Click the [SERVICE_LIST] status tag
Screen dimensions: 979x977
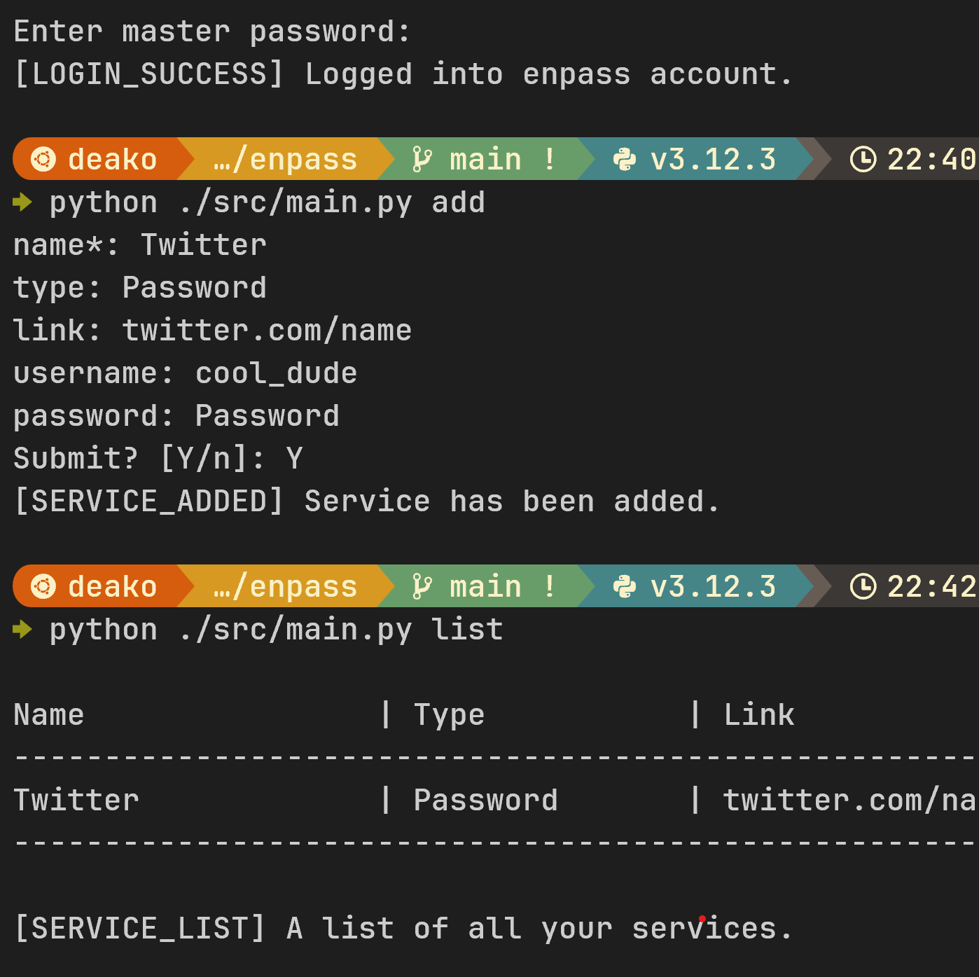tap(139, 929)
